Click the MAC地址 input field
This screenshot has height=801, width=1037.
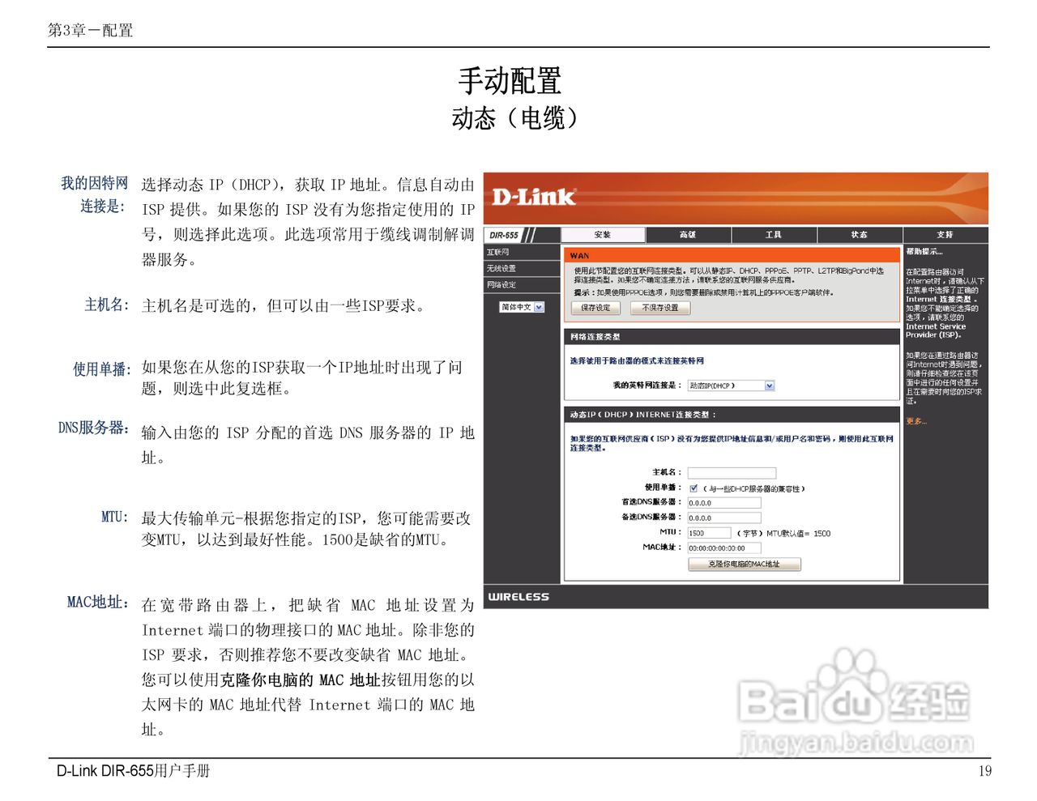point(724,548)
